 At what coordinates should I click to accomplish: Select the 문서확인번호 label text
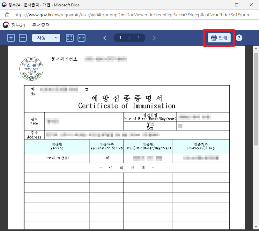64,59
